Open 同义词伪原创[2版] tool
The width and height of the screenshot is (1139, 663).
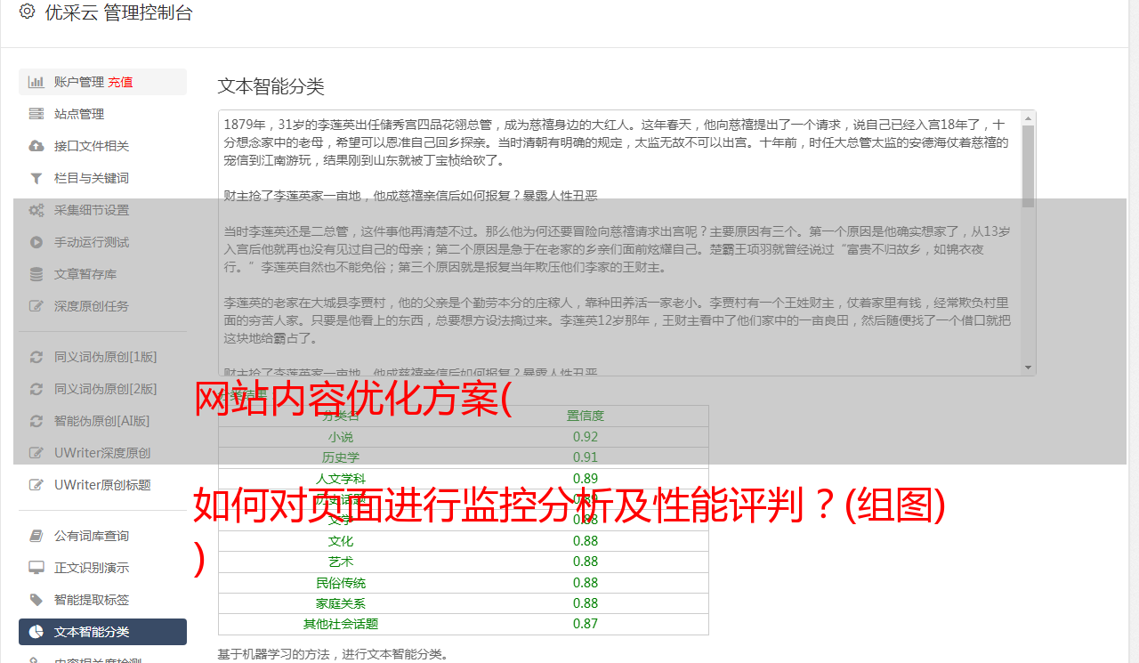click(102, 389)
